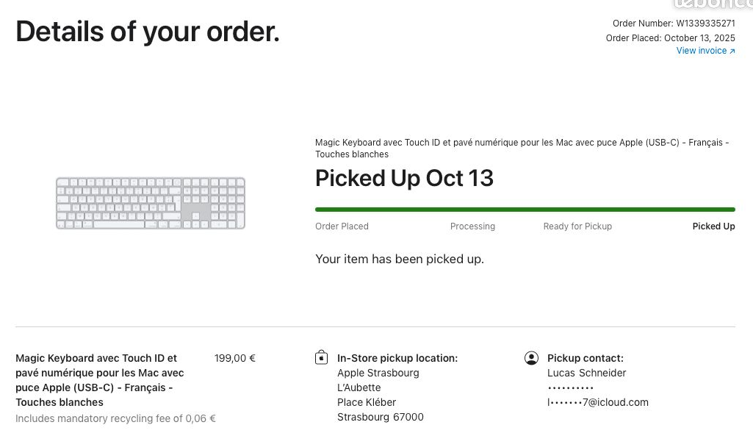This screenshot has height=436, width=753.
Task: Click the recycling fee note
Action: 115,418
